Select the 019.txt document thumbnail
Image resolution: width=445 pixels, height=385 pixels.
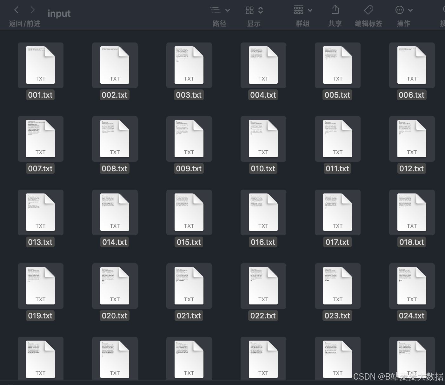[x=41, y=286]
